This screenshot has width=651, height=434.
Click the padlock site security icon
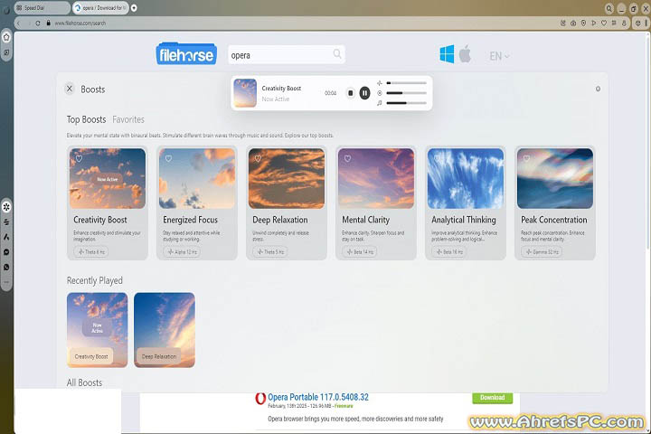tap(49, 24)
